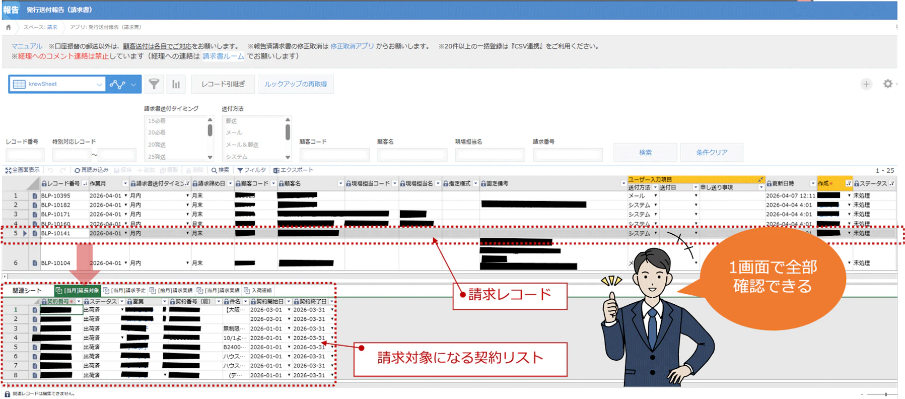905x399 pixels.
Task: Focus the レコード番号 search input
Action: tap(25, 154)
